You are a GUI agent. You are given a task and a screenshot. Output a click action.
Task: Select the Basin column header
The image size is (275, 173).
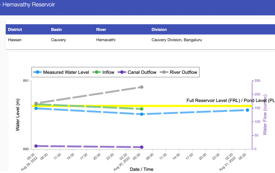(x=56, y=29)
